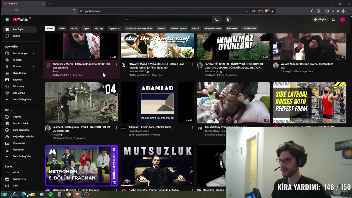Open the Brave Shields lion icon
The image size is (352, 198).
pyautogui.click(x=266, y=11)
